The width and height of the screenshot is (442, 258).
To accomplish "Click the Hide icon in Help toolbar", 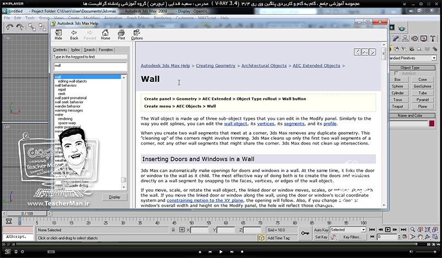I will 59,35.
